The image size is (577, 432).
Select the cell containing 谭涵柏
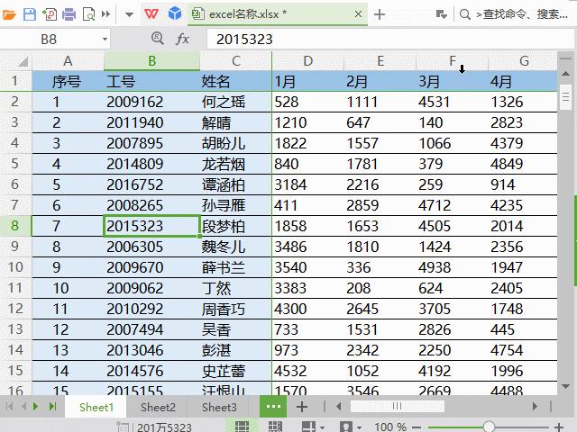coord(236,184)
